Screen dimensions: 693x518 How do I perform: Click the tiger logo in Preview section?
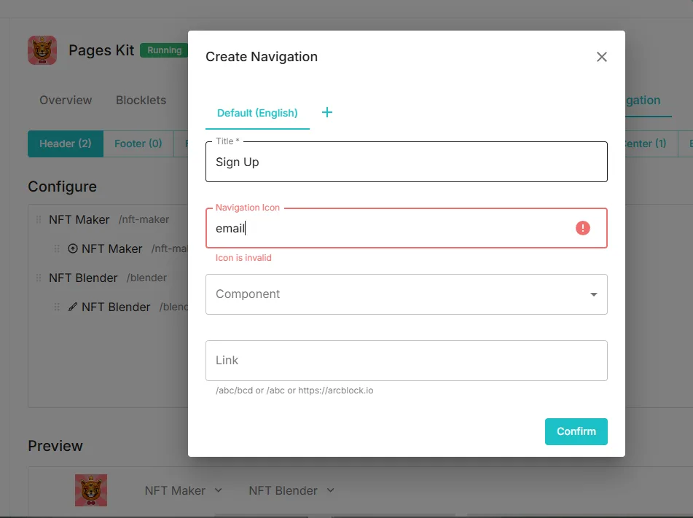(x=91, y=490)
